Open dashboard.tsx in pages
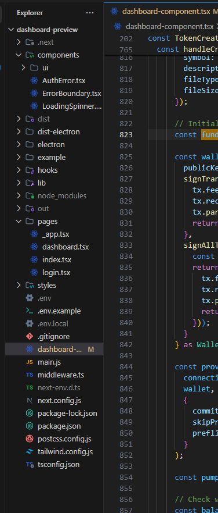This screenshot has width=218, height=513. pyautogui.click(x=66, y=247)
